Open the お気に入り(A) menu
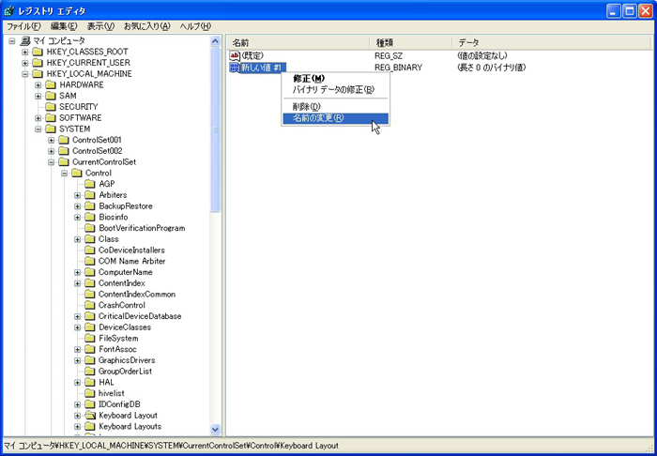Image resolution: width=657 pixels, height=456 pixels. pyautogui.click(x=146, y=26)
